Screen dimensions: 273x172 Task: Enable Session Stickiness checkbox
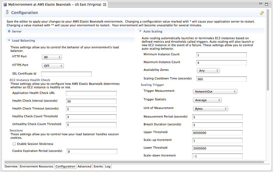[x=14, y=144]
